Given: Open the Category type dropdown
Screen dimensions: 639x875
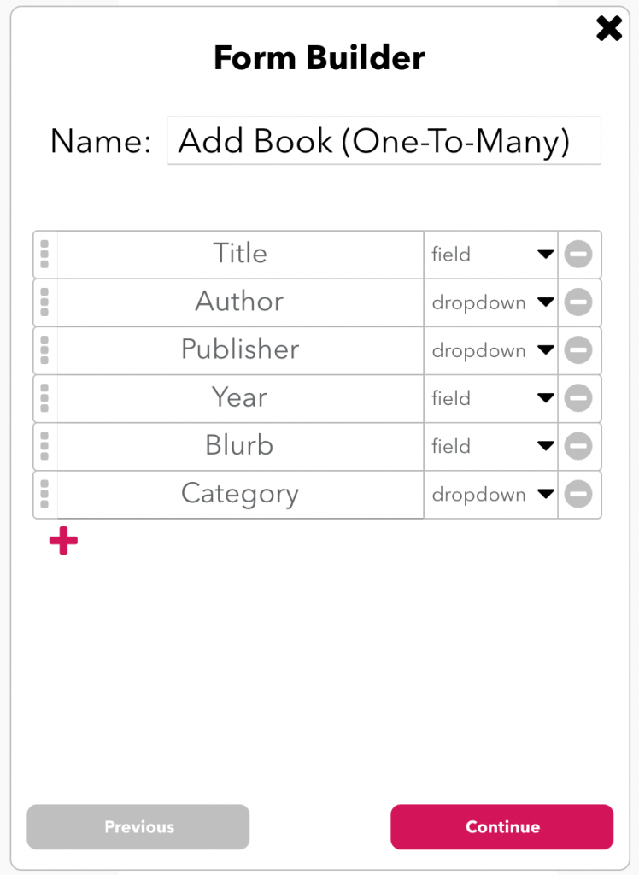Looking at the screenshot, I should pos(491,494).
